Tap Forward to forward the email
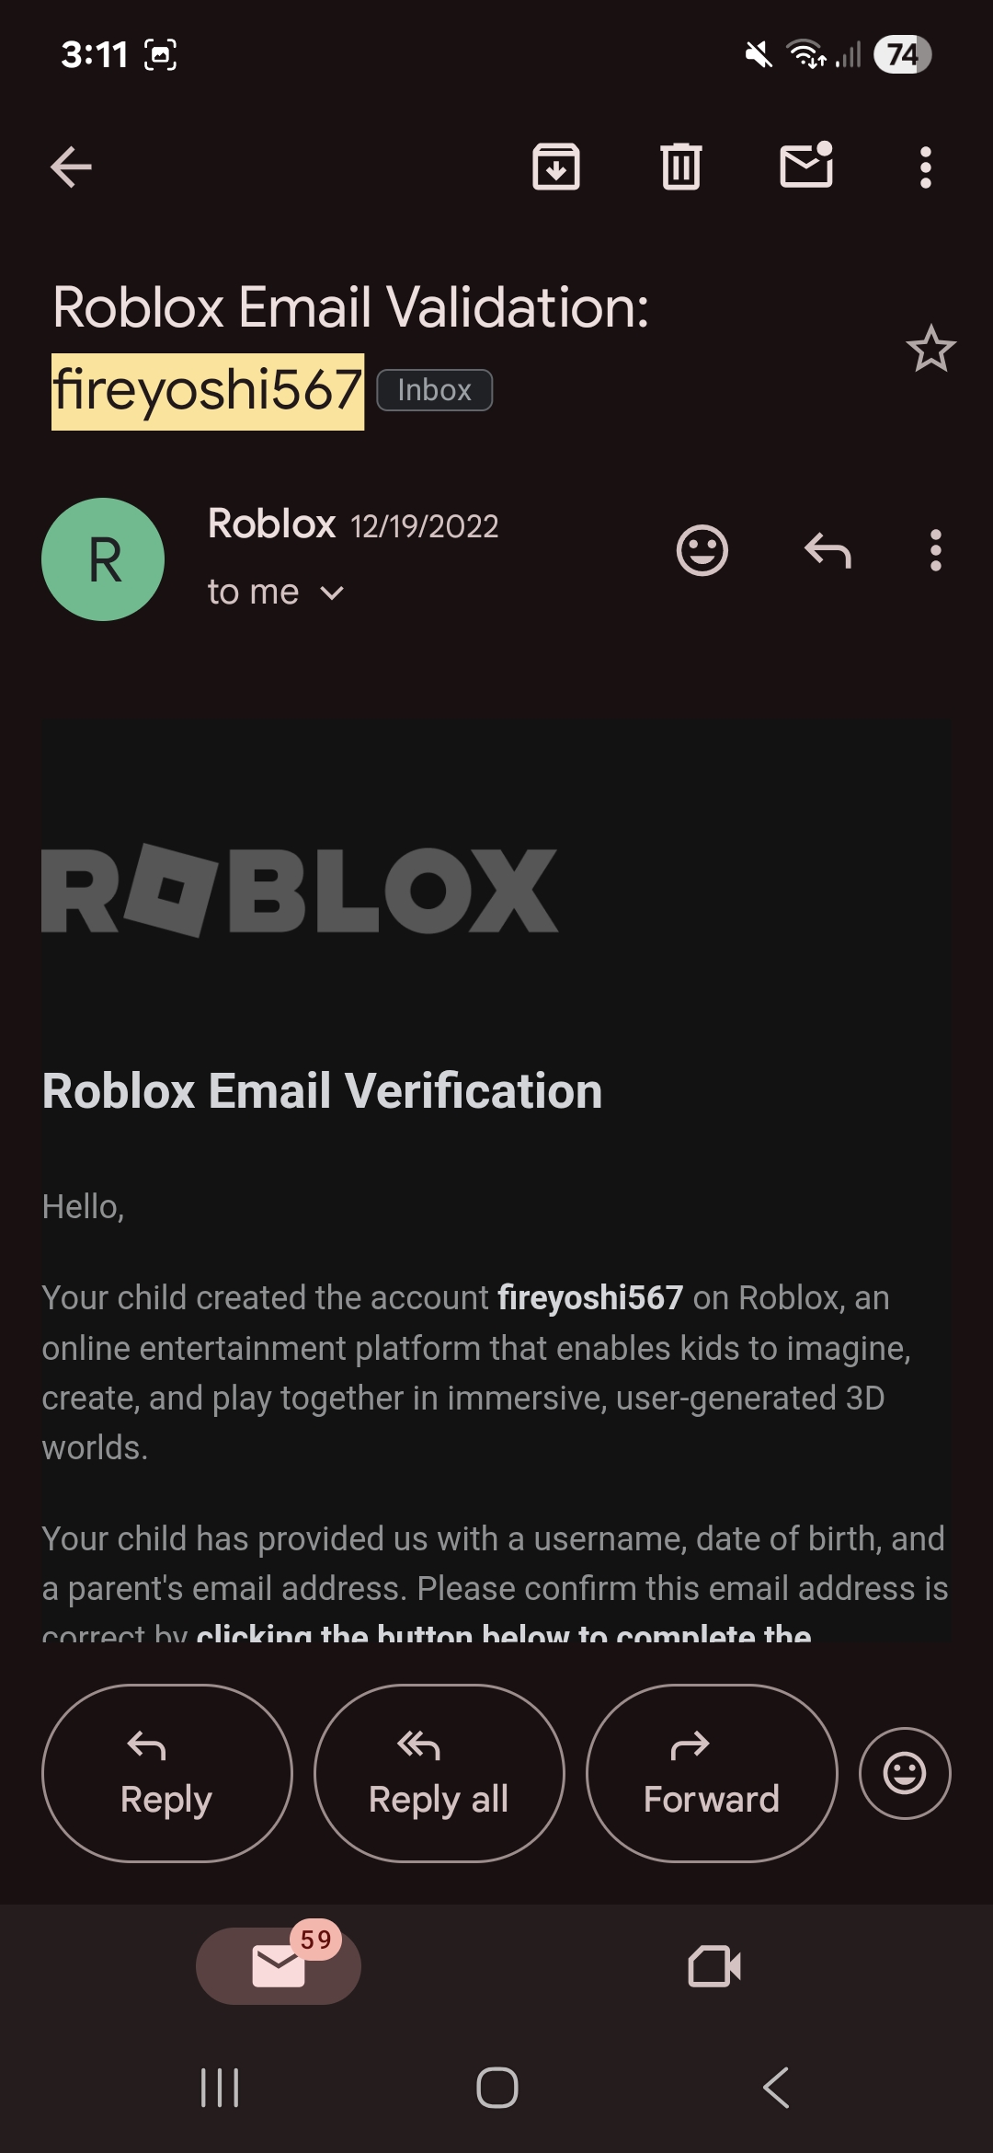The width and height of the screenshot is (993, 2153). pyautogui.click(x=711, y=1772)
